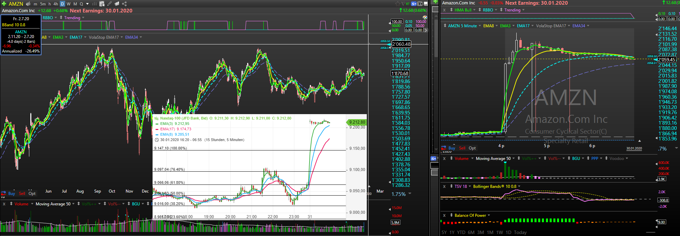Expand the Trending indicator dropdown in right chart
Viewport: 680px width, 236px height.
coord(523,10)
